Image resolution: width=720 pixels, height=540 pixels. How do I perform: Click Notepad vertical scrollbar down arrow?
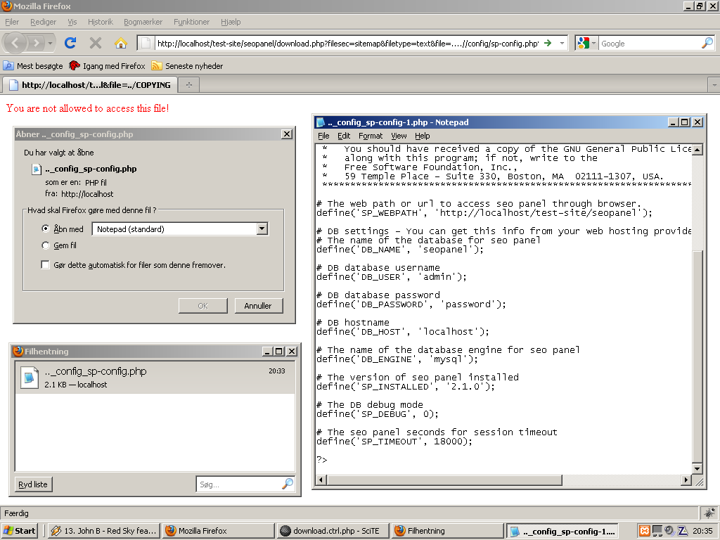[697, 469]
